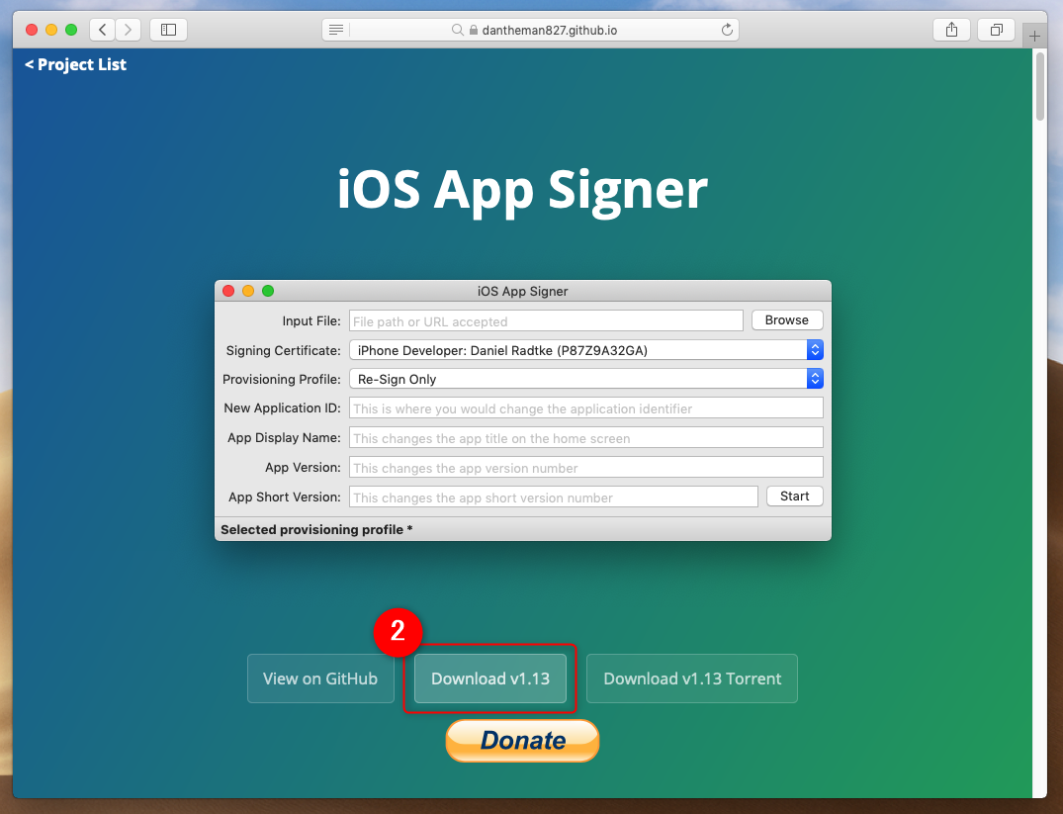The width and height of the screenshot is (1063, 814).
Task: Maximize Safari with the green button
Action: [x=70, y=30]
